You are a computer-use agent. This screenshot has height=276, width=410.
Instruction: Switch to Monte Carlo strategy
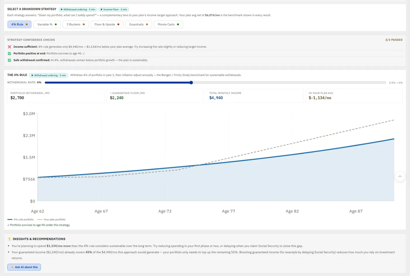[168, 24]
